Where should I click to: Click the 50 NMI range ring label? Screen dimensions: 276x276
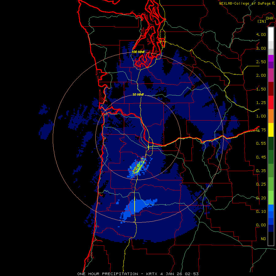click(x=138, y=94)
